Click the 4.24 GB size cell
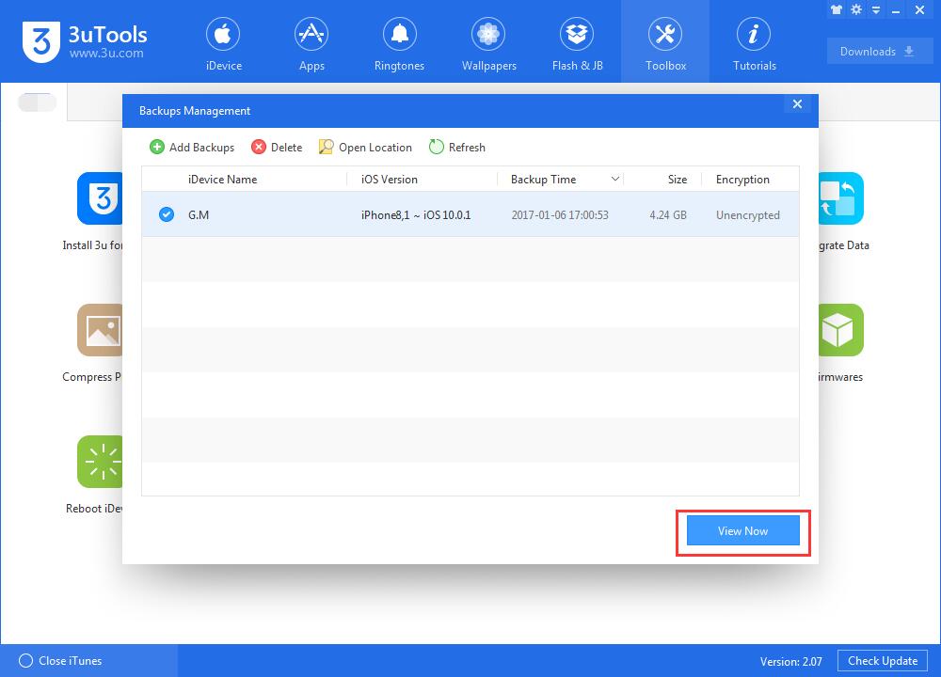This screenshot has width=941, height=677. [668, 214]
